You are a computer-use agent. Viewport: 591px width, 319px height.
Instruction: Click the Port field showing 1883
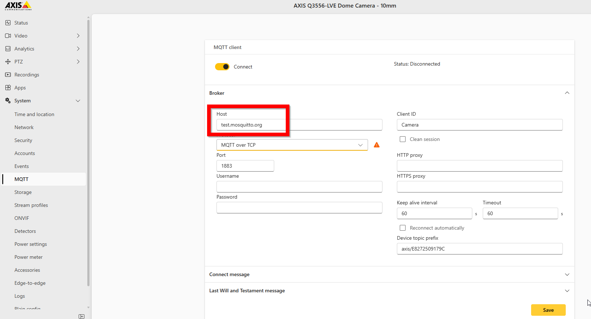tap(245, 166)
